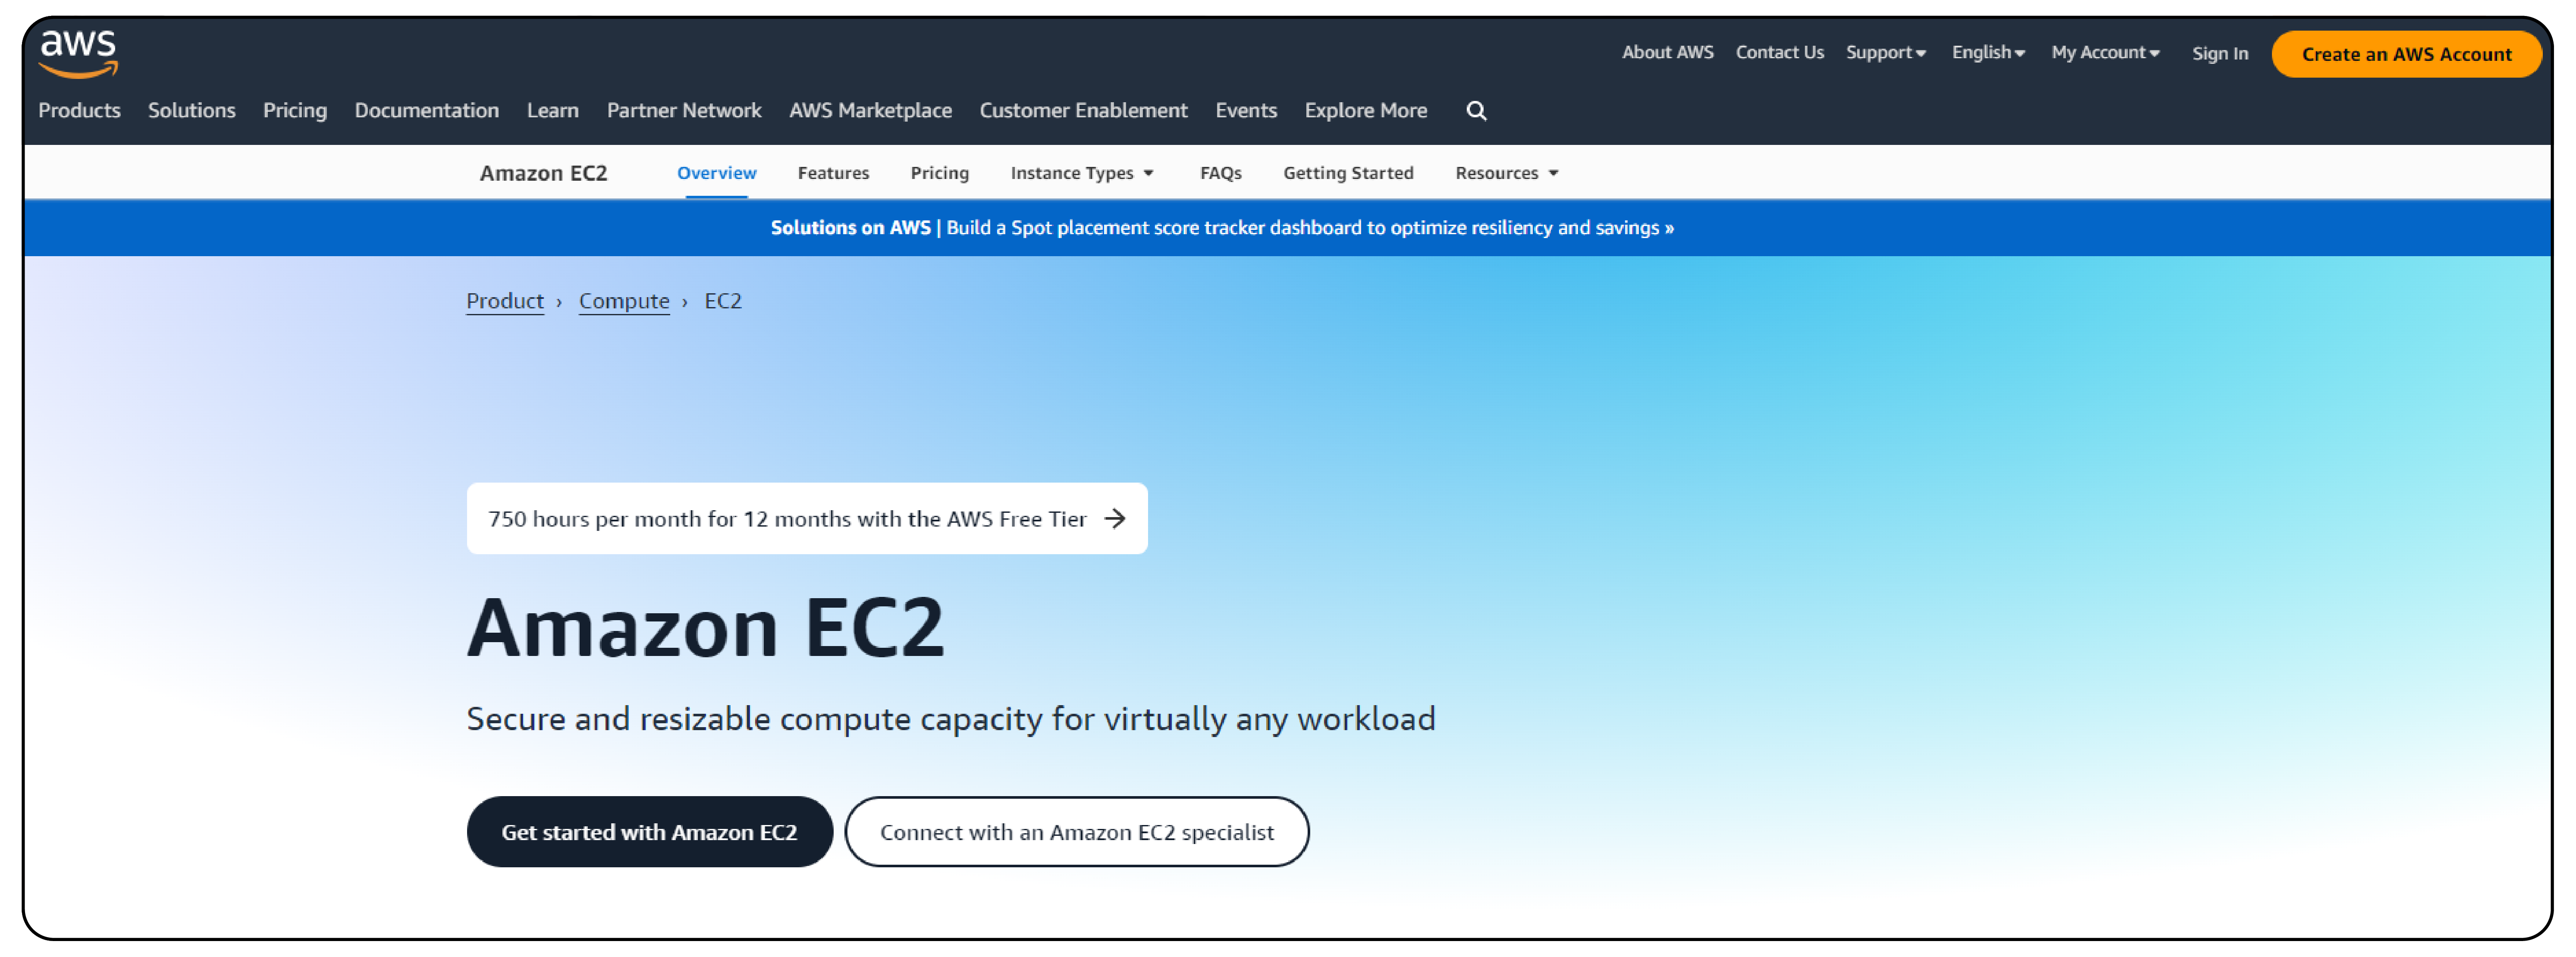Open the Documentation menu
Image resolution: width=2576 pixels, height=957 pixels.
[427, 111]
